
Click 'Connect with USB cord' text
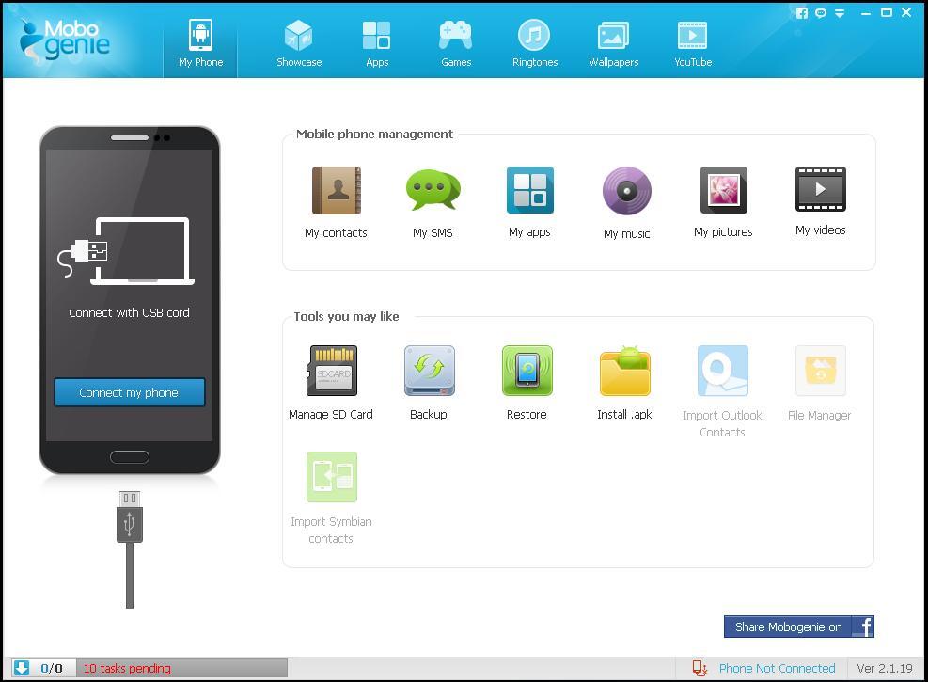[129, 312]
